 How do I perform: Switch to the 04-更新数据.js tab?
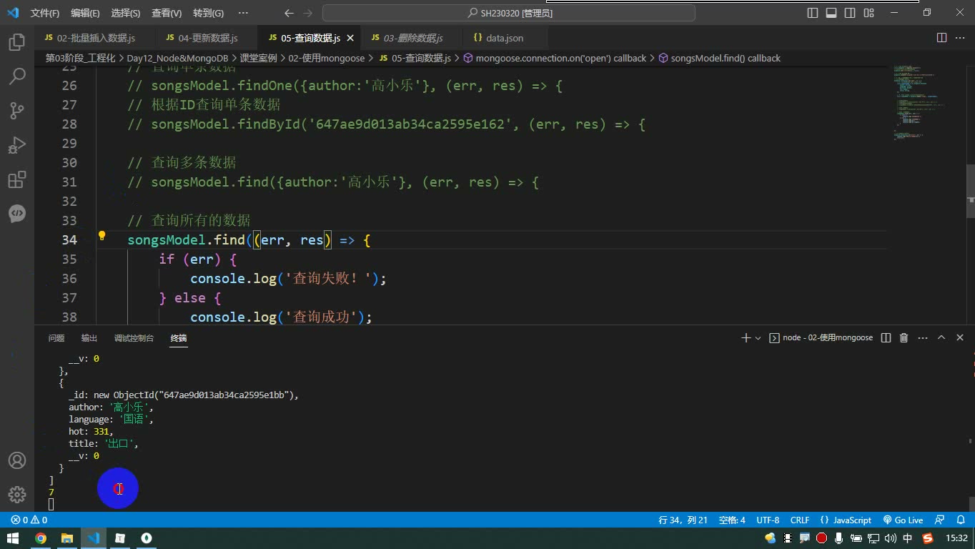pyautogui.click(x=202, y=38)
